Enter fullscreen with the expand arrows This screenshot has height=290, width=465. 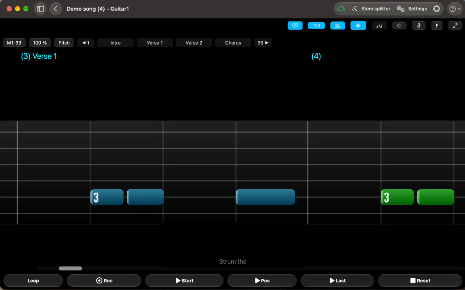(x=455, y=26)
